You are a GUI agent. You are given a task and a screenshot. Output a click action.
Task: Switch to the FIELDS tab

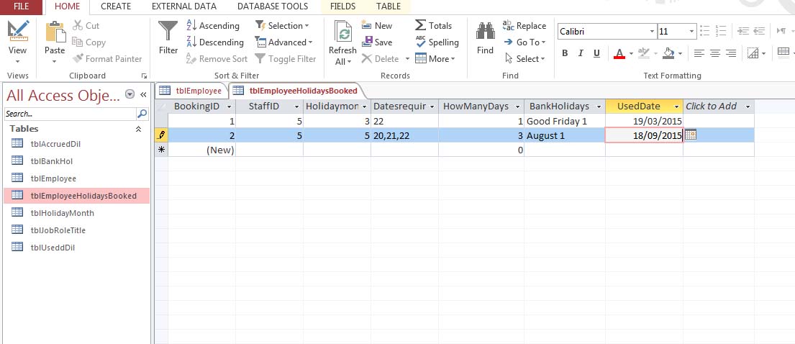342,6
